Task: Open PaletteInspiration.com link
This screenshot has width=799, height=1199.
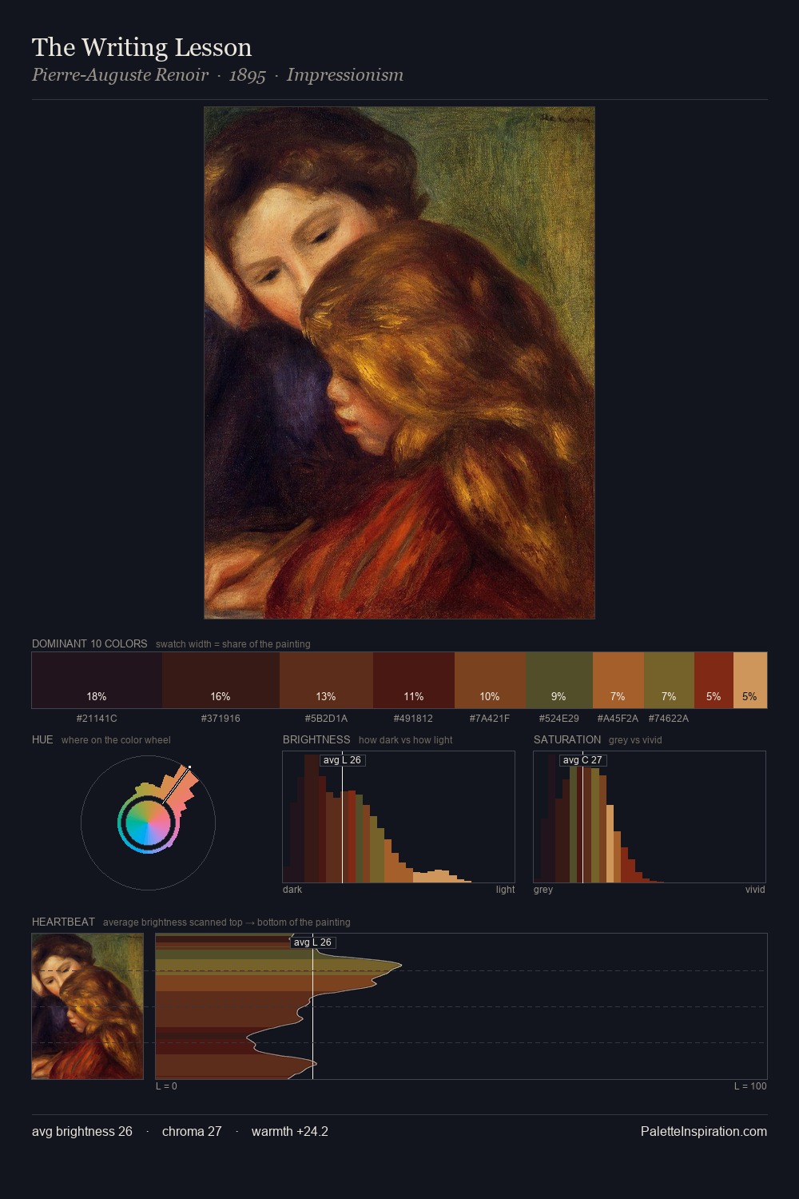Action: click(704, 1132)
